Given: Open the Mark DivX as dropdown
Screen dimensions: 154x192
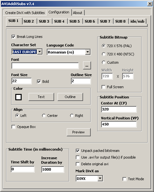Looking at the screenshot, I should pos(100,178).
